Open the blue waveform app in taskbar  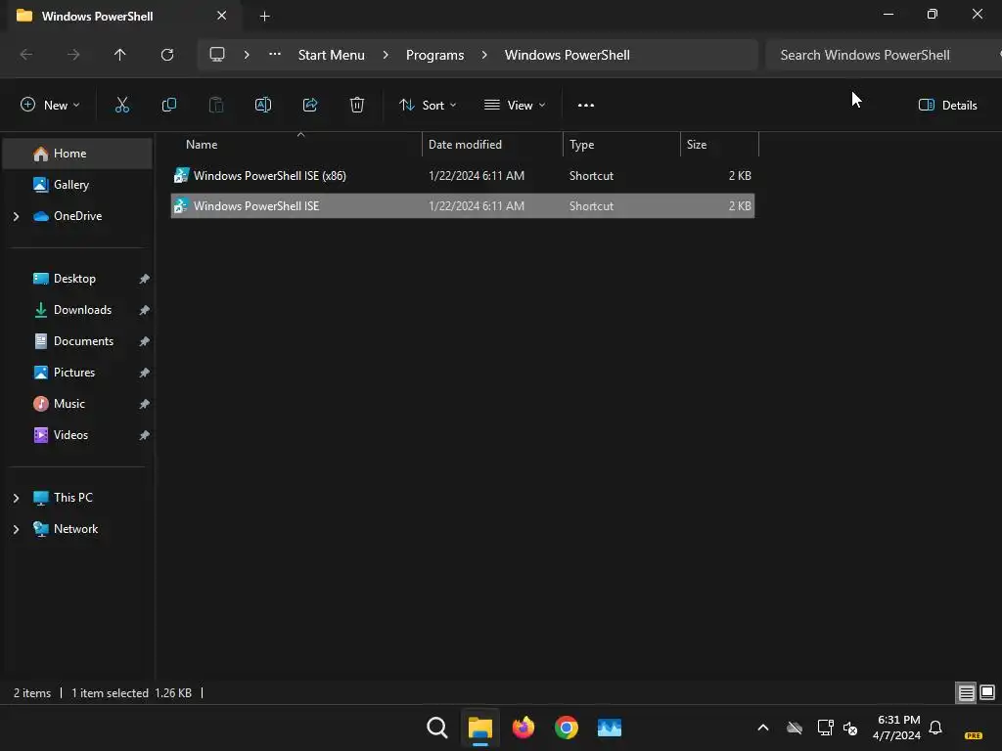click(x=610, y=728)
